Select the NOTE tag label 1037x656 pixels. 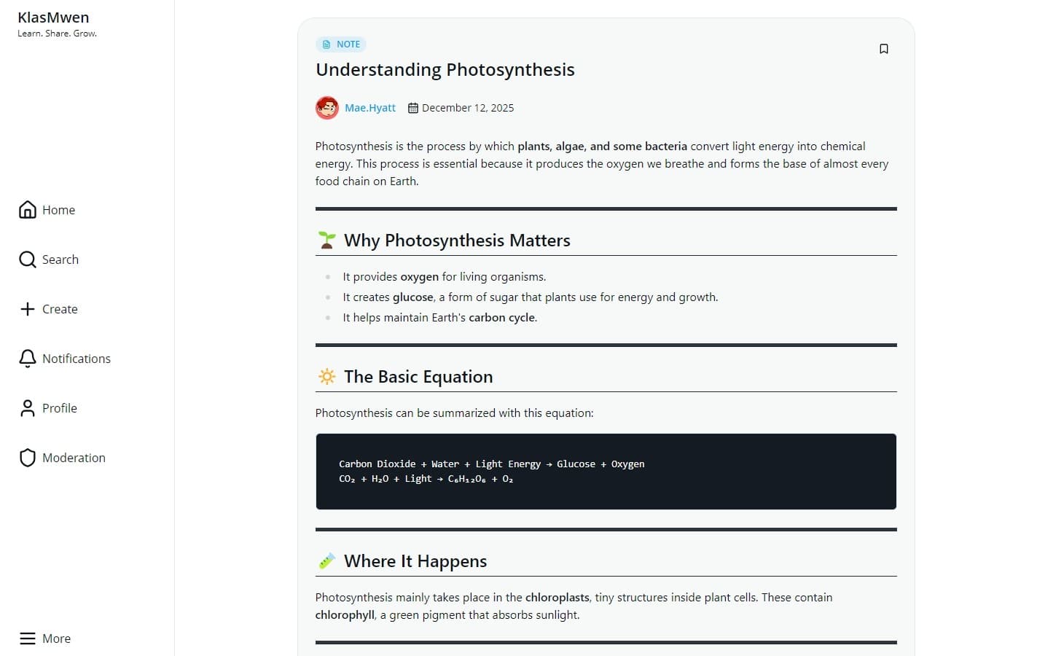pos(348,44)
